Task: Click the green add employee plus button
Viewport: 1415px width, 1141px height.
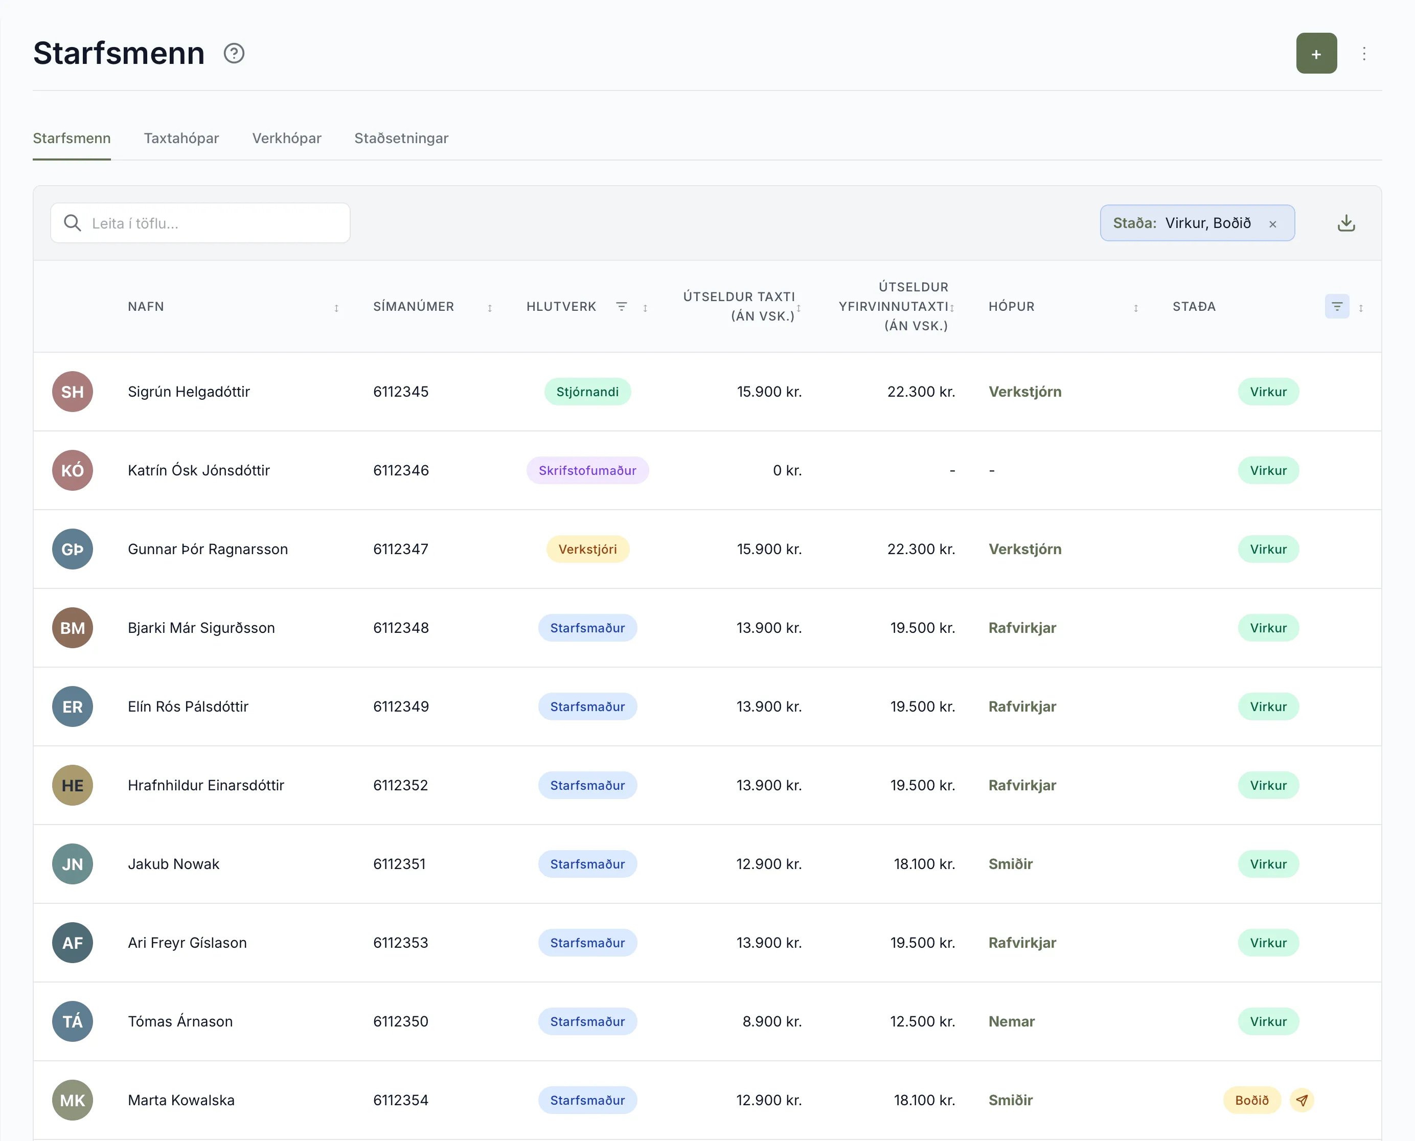Action: click(x=1316, y=53)
